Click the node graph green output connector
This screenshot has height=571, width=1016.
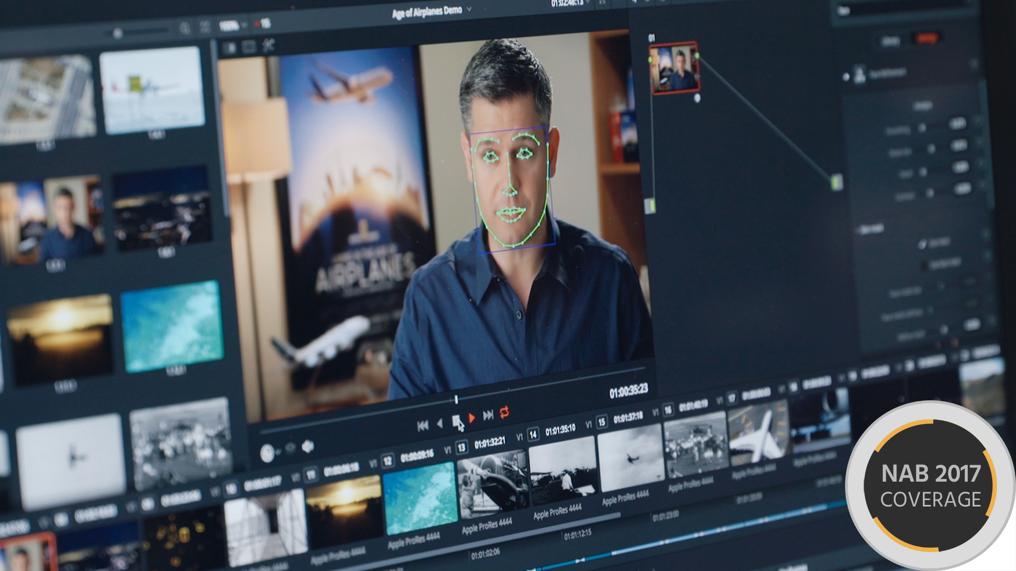point(836,183)
